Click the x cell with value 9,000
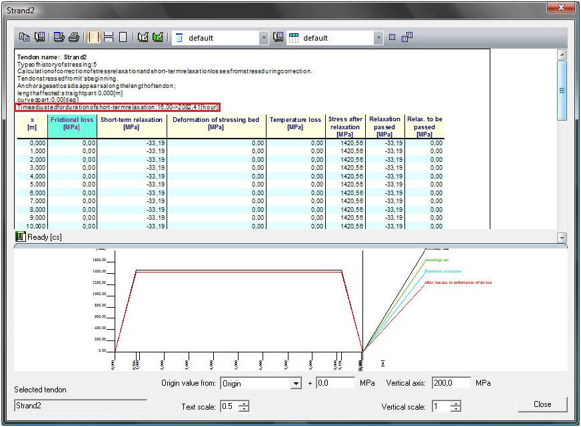The height and width of the screenshot is (427, 581). (32, 218)
